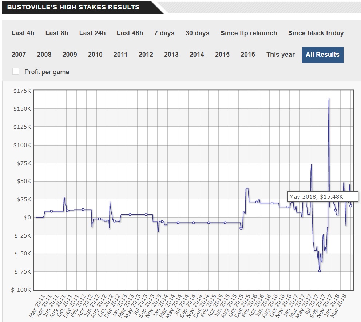The image size is (361, 322).
Task: Show results for 2015
Action: (x=222, y=55)
